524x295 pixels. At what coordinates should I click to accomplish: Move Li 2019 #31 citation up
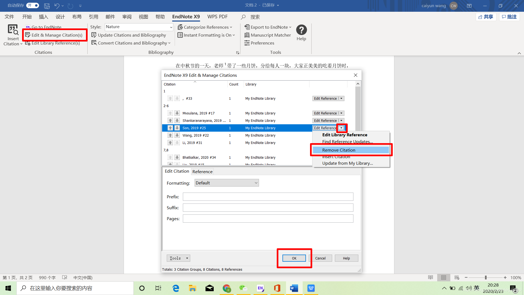170,143
